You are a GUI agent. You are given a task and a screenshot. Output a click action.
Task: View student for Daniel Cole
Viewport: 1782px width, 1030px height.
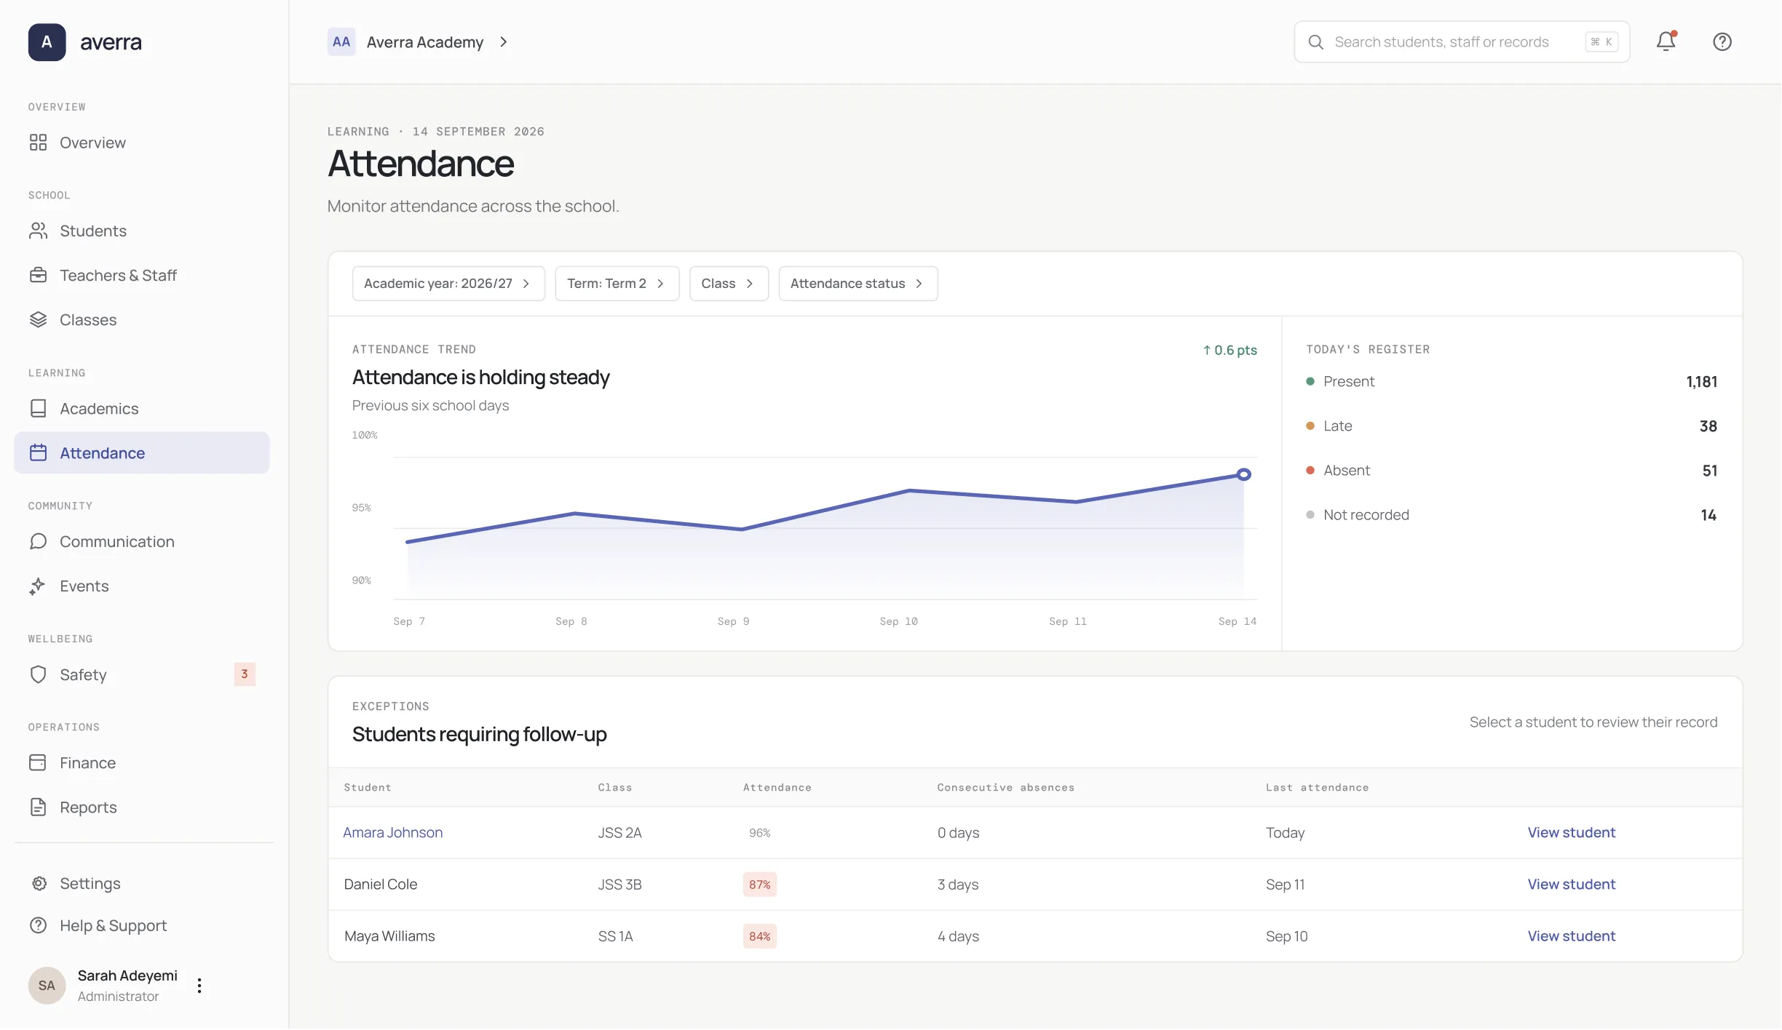[1572, 884]
